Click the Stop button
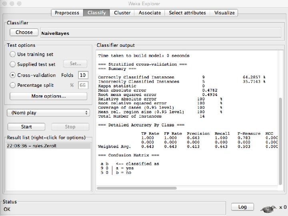 [x=70, y=126]
